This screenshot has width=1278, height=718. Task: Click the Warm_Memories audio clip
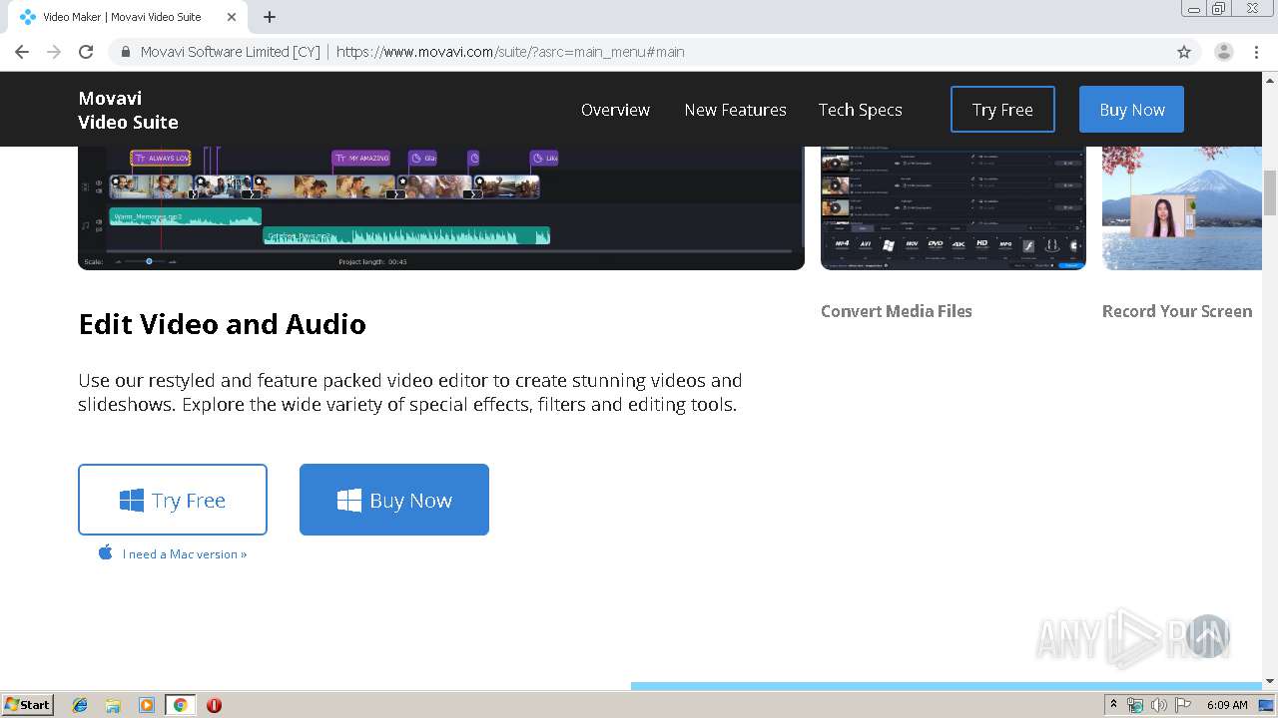tap(185, 216)
